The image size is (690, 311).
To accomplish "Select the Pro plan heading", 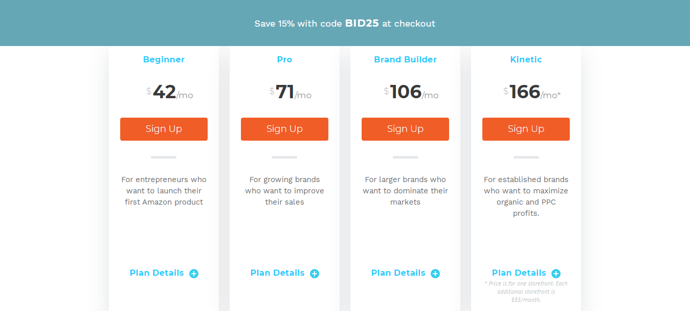I will click(x=284, y=59).
